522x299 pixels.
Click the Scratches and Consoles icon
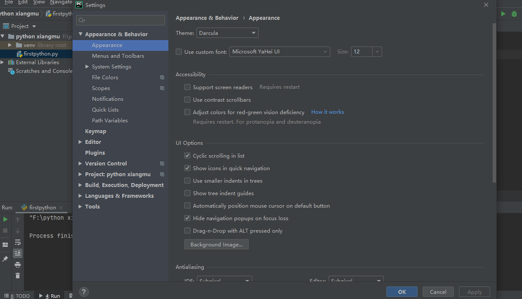click(x=11, y=71)
